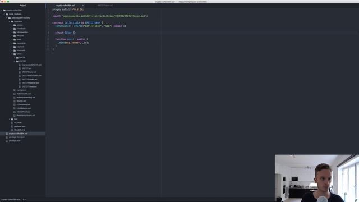Screen dimensions: 359x202
Task: Click the ERC721BasicToken.sol file icon
Action: [x=20, y=76]
